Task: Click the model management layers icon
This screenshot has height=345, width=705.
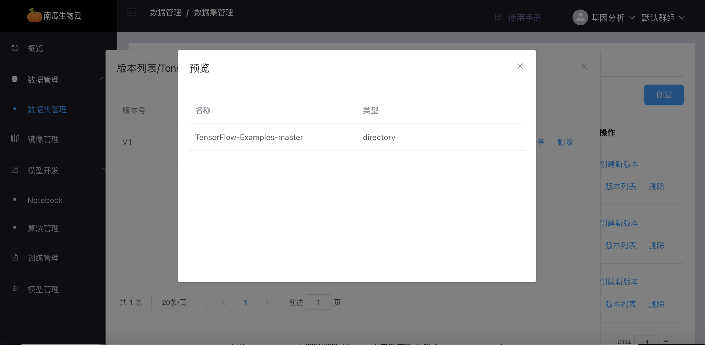Action: pos(15,288)
